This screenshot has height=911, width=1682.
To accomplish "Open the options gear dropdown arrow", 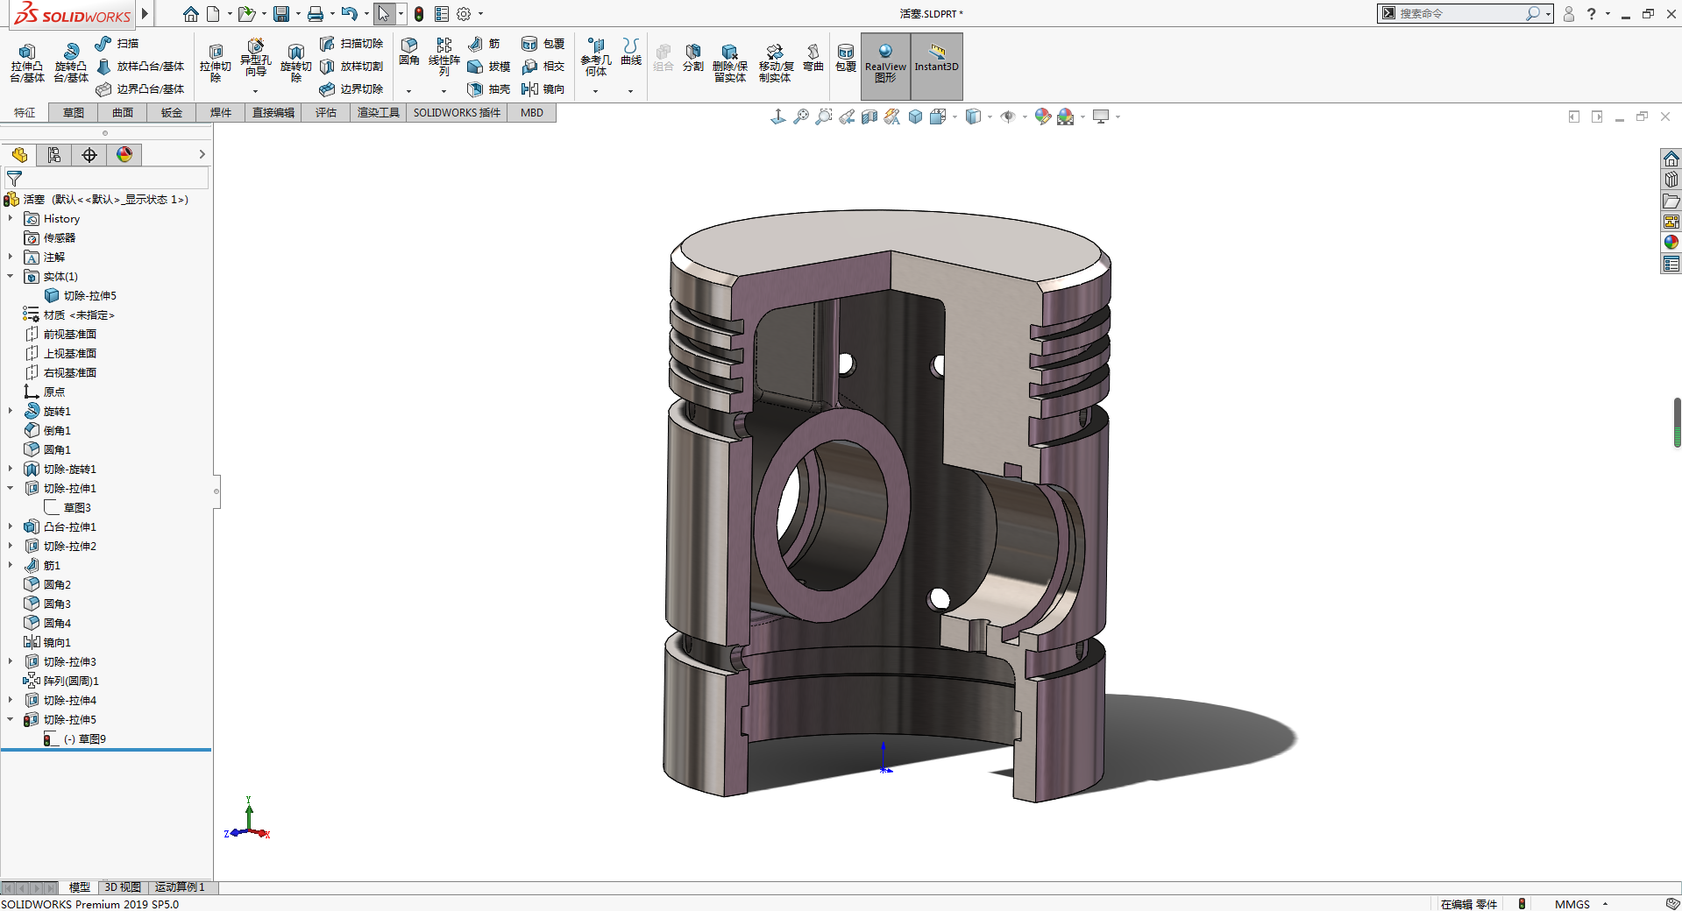I will tap(480, 14).
